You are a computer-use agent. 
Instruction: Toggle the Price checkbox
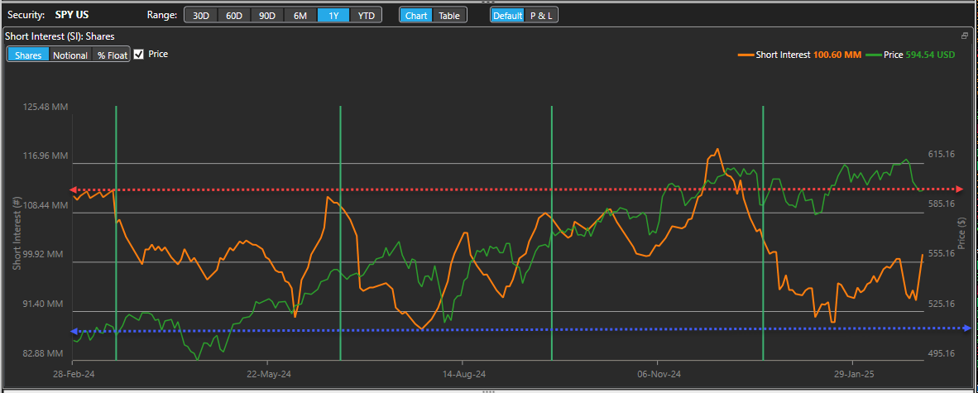[138, 54]
